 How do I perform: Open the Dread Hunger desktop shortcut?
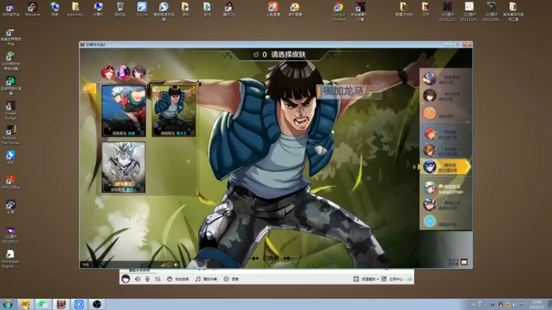(x=10, y=111)
